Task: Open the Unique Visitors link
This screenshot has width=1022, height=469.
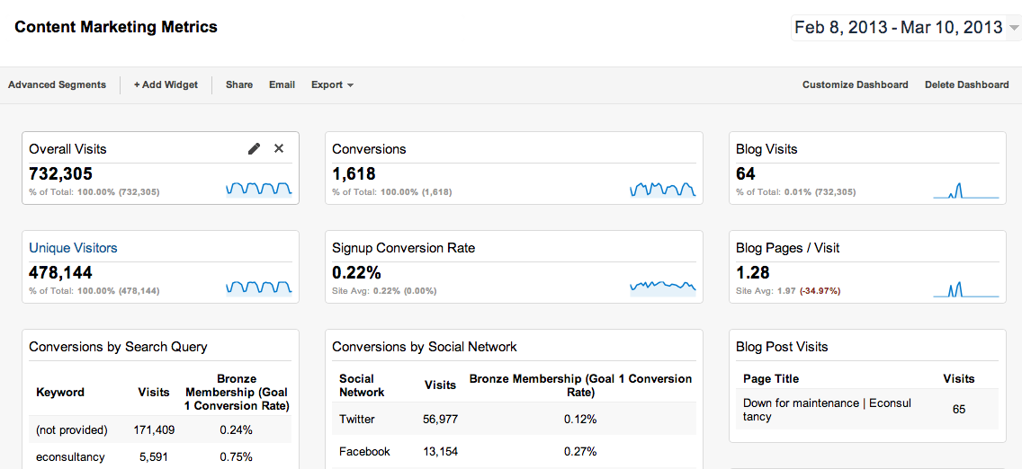Action: [73, 248]
